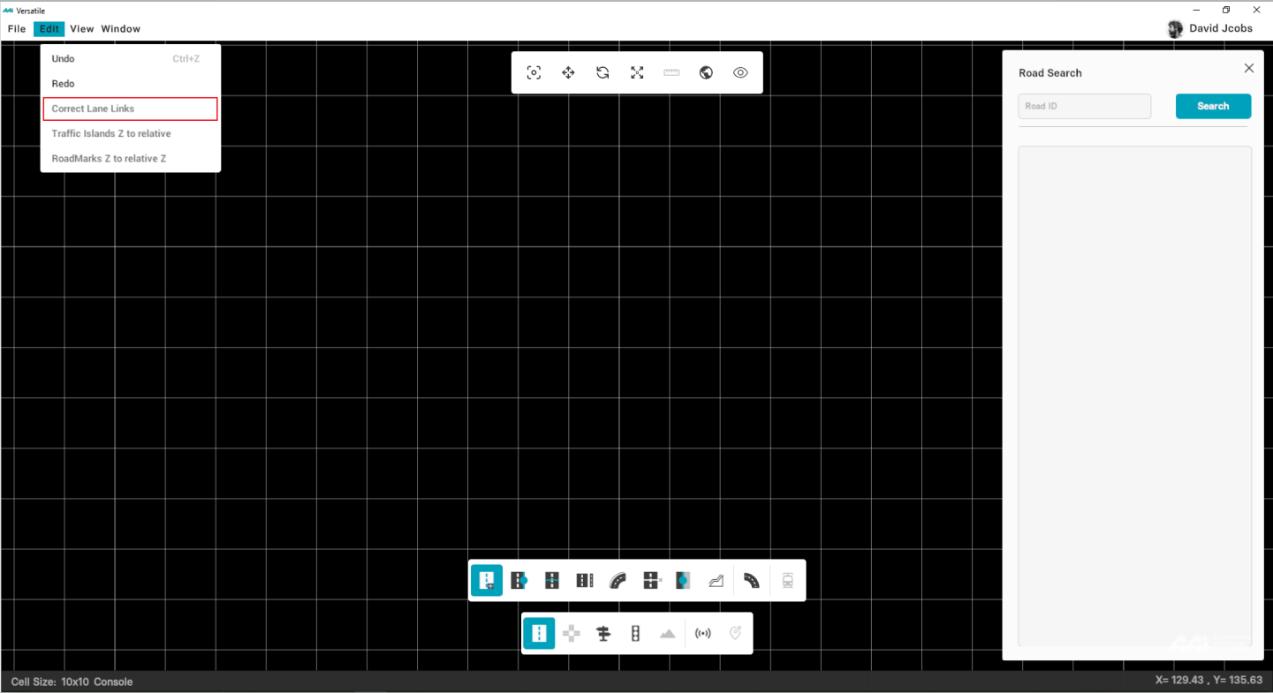This screenshot has height=693, width=1273.
Task: Select the curved road tool
Action: tap(618, 581)
